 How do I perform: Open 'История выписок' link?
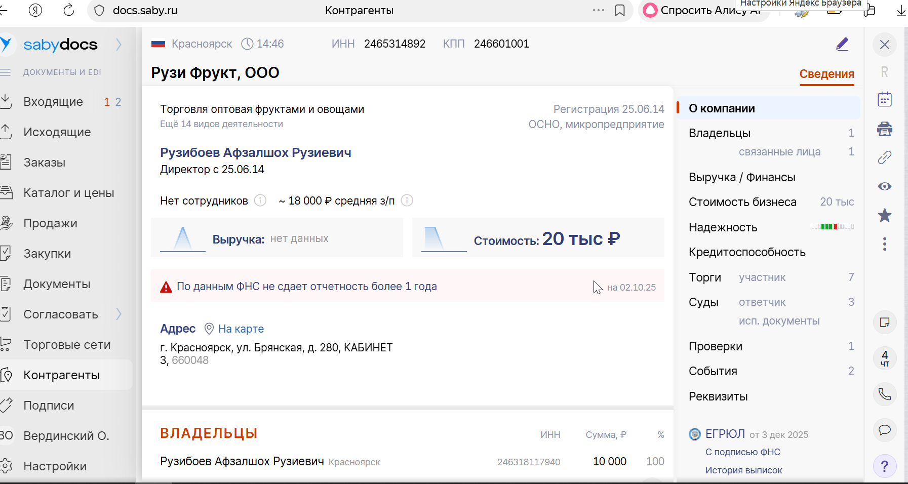pyautogui.click(x=743, y=470)
